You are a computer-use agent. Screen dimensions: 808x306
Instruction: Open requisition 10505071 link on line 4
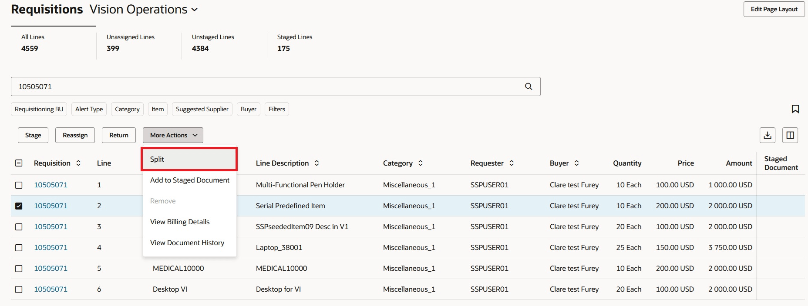pos(51,247)
